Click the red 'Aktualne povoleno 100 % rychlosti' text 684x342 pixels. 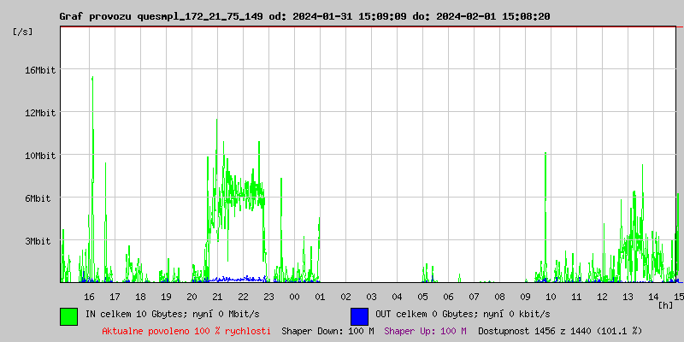click(186, 330)
